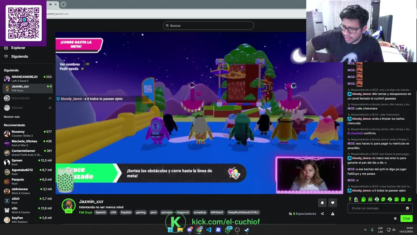Toggle notification bell for Jazmin_ccr
The height and width of the screenshot is (235, 417).
(322, 203)
